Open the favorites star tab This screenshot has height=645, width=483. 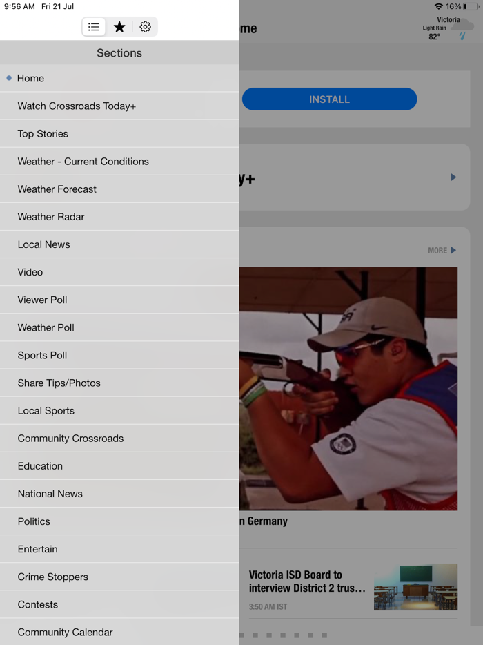[x=119, y=27]
